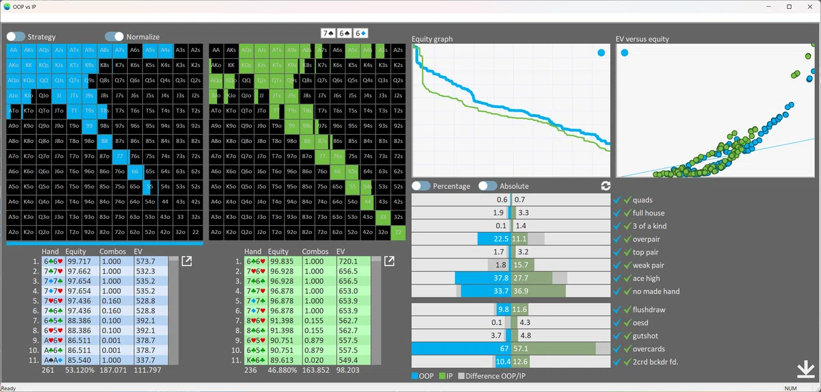The height and width of the screenshot is (392, 821).
Task: Uncheck blue OOP checkmark for top pair
Action: [x=617, y=252]
